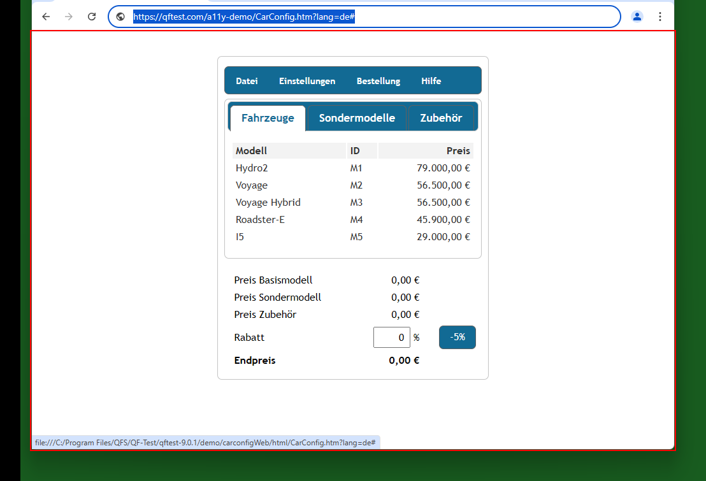The width and height of the screenshot is (706, 481).
Task: Select the Voyage Hybrid model row
Action: click(x=353, y=202)
